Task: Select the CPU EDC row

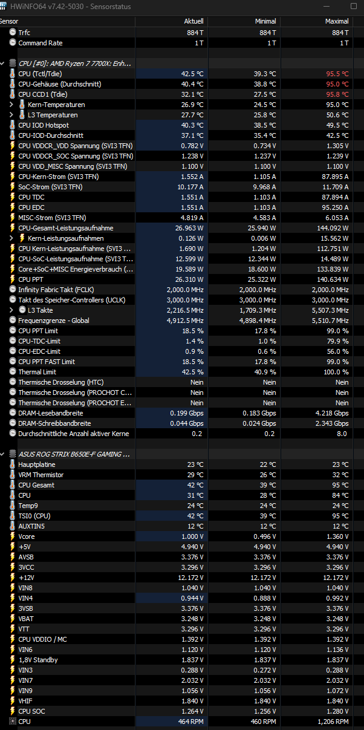Action: coord(182,207)
